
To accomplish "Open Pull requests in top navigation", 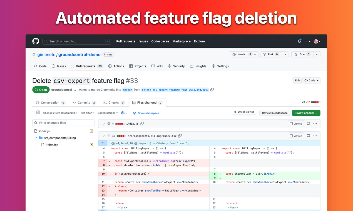I will [x=126, y=41].
